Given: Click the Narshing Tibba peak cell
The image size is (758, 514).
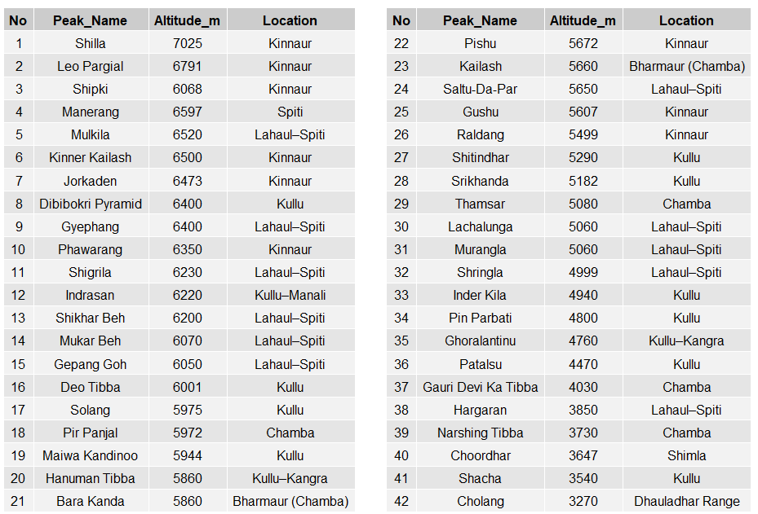Looking at the screenshot, I should coord(480,433).
